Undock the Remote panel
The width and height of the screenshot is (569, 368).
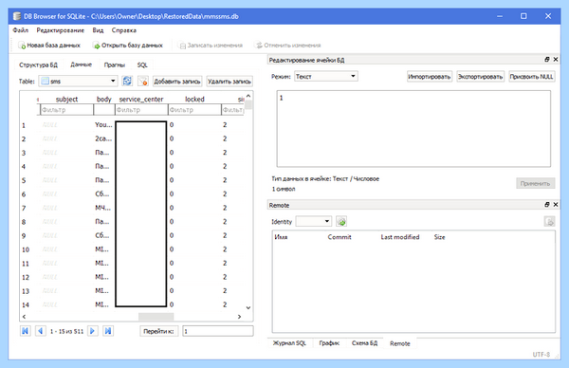click(x=547, y=205)
